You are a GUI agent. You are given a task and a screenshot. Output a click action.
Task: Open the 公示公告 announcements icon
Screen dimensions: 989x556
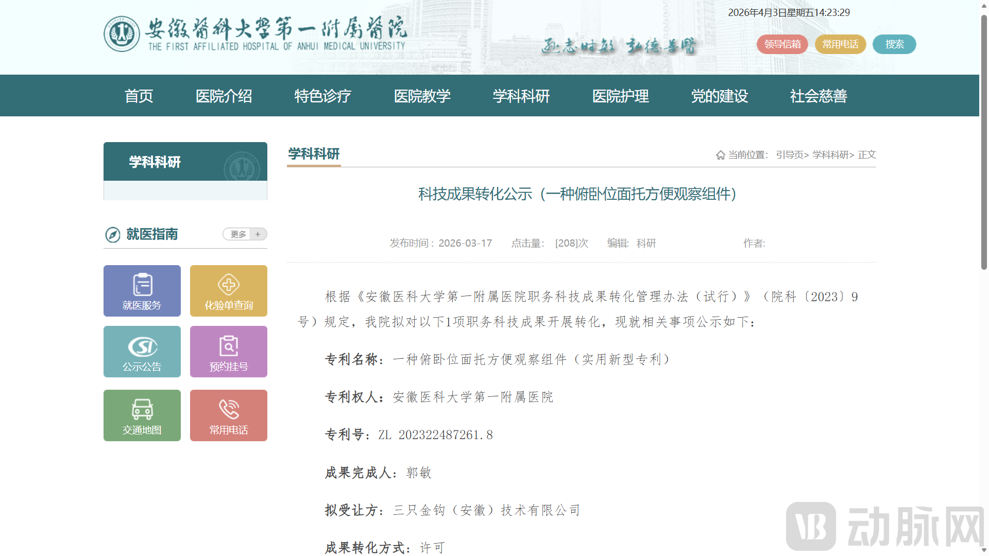point(142,352)
